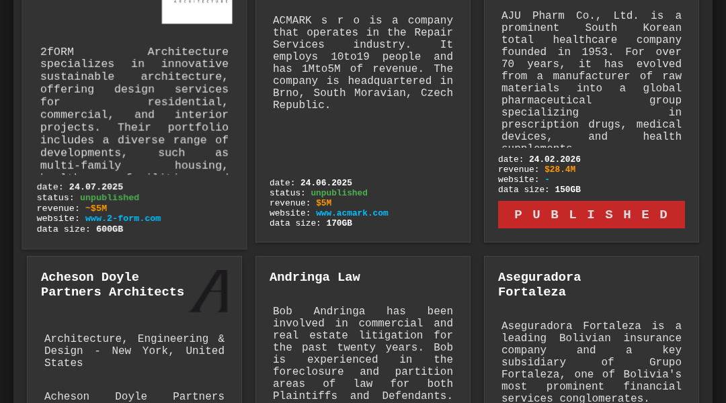Click the $28.4M revenue value
Image resolution: width=726 pixels, height=403 pixels.
560,169
